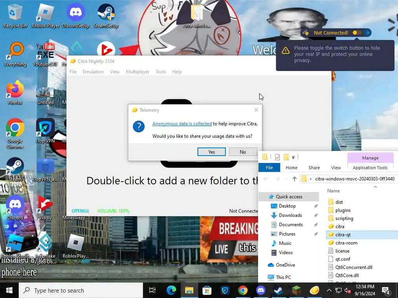Open Desktop in the navigation pane
Viewport: 398px width, 298px height.
tap(287, 206)
